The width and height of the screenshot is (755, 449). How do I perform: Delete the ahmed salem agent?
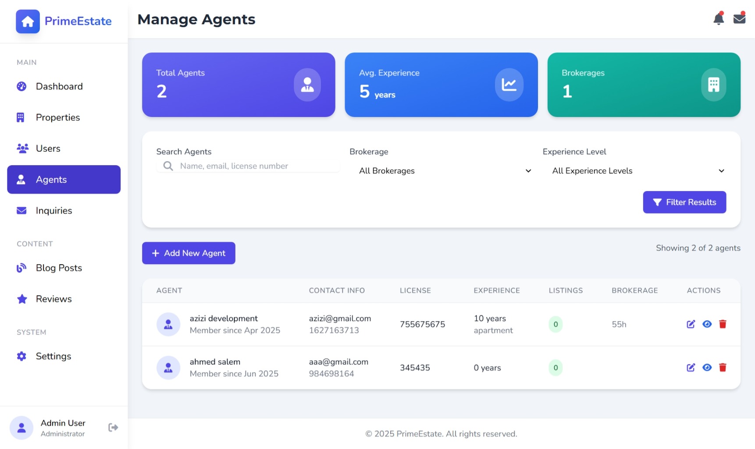pos(723,368)
